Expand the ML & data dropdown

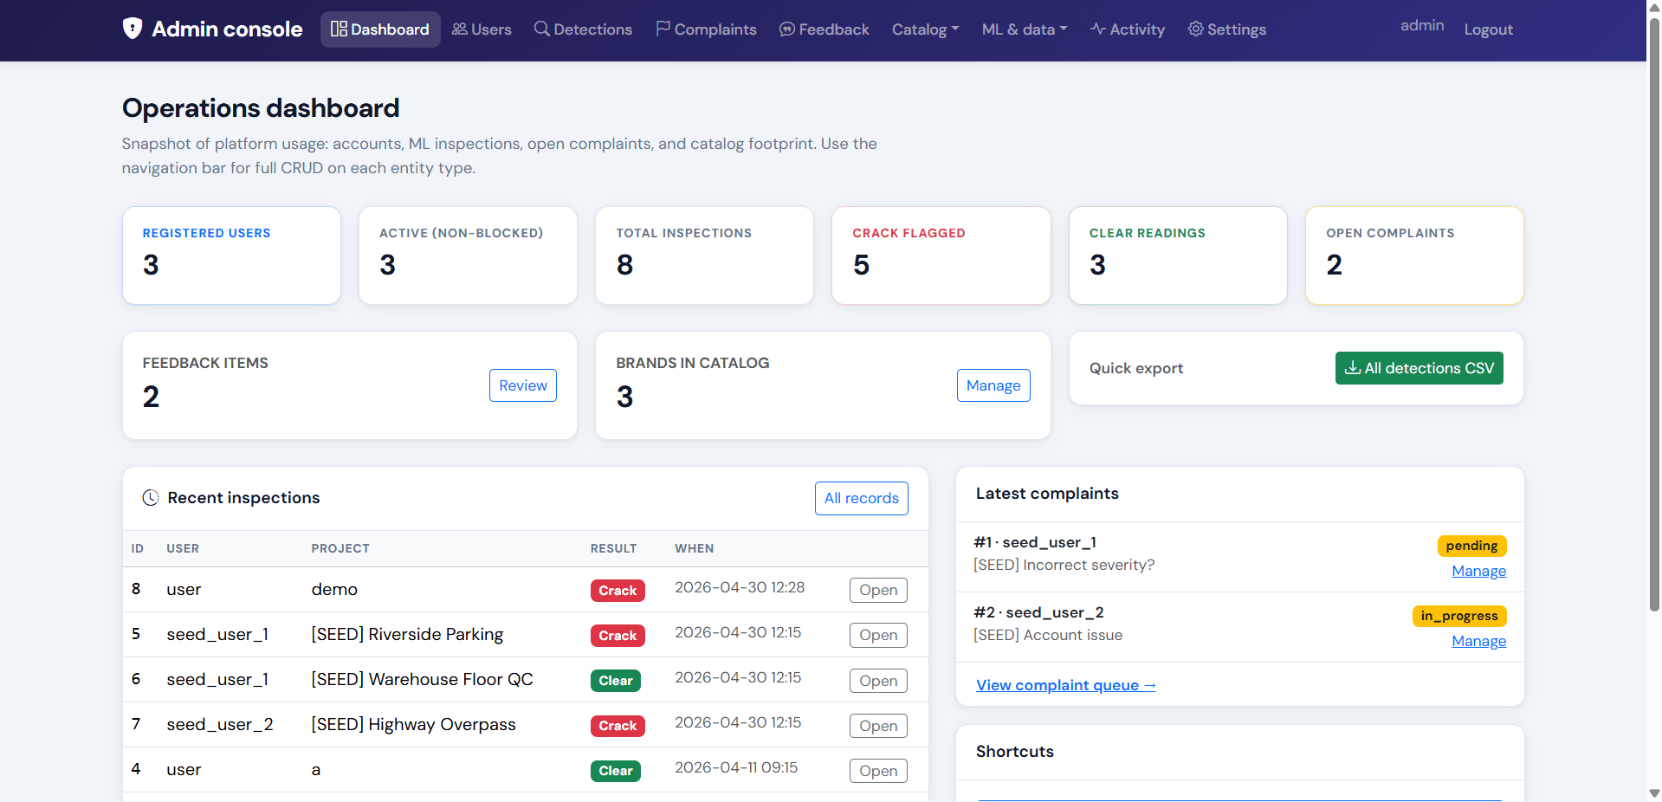pyautogui.click(x=1025, y=29)
